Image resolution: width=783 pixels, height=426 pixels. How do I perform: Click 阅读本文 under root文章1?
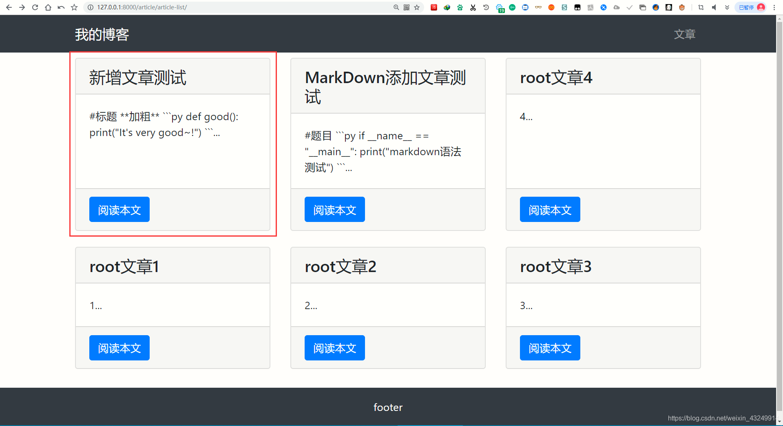tap(119, 348)
